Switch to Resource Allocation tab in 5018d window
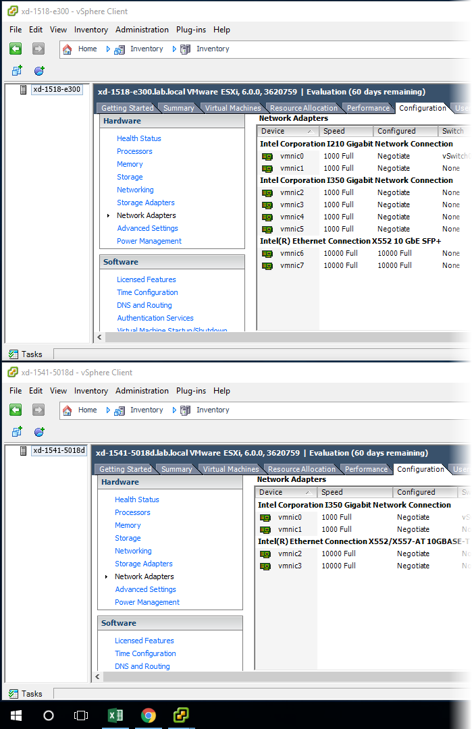This screenshot has height=729, width=472. (301, 469)
